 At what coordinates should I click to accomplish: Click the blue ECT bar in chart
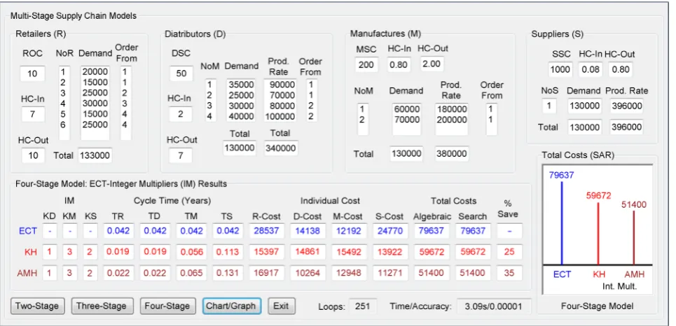click(x=562, y=223)
